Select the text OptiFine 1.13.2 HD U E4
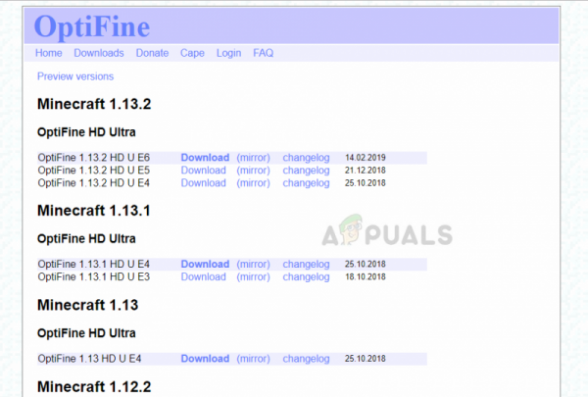This screenshot has width=588, height=397. pyautogui.click(x=94, y=183)
